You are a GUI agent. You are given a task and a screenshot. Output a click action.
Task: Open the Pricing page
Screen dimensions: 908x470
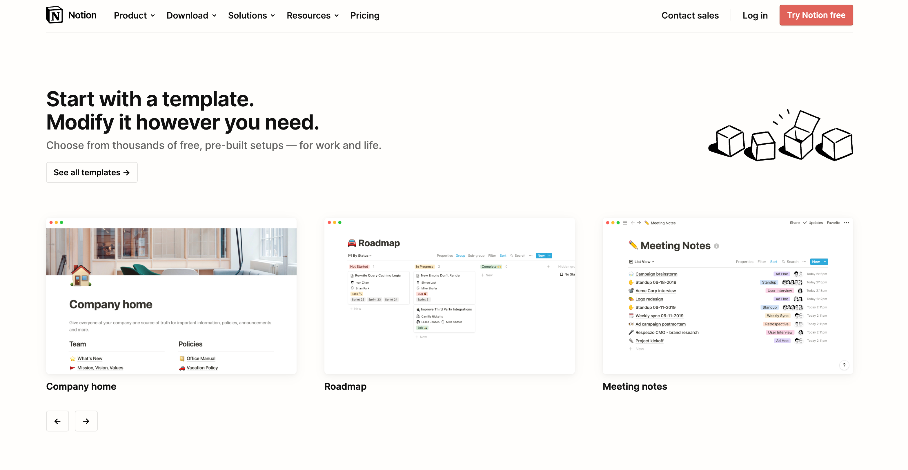click(x=364, y=15)
